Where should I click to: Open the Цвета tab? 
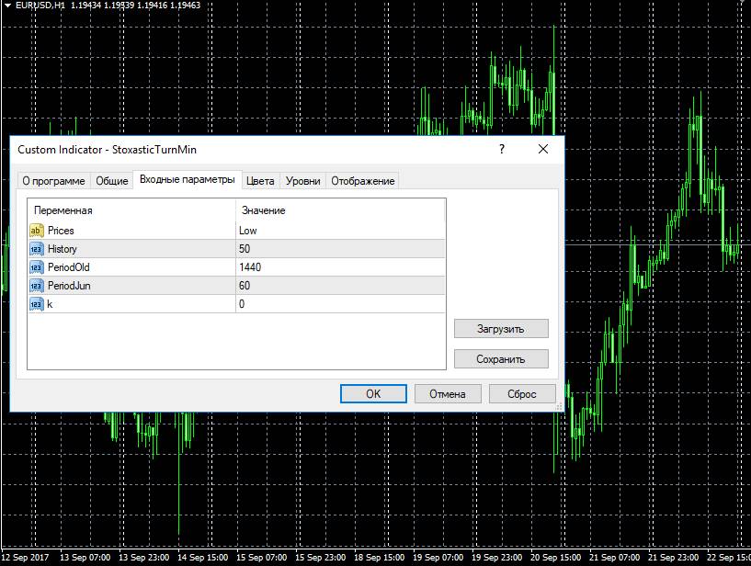pos(260,181)
